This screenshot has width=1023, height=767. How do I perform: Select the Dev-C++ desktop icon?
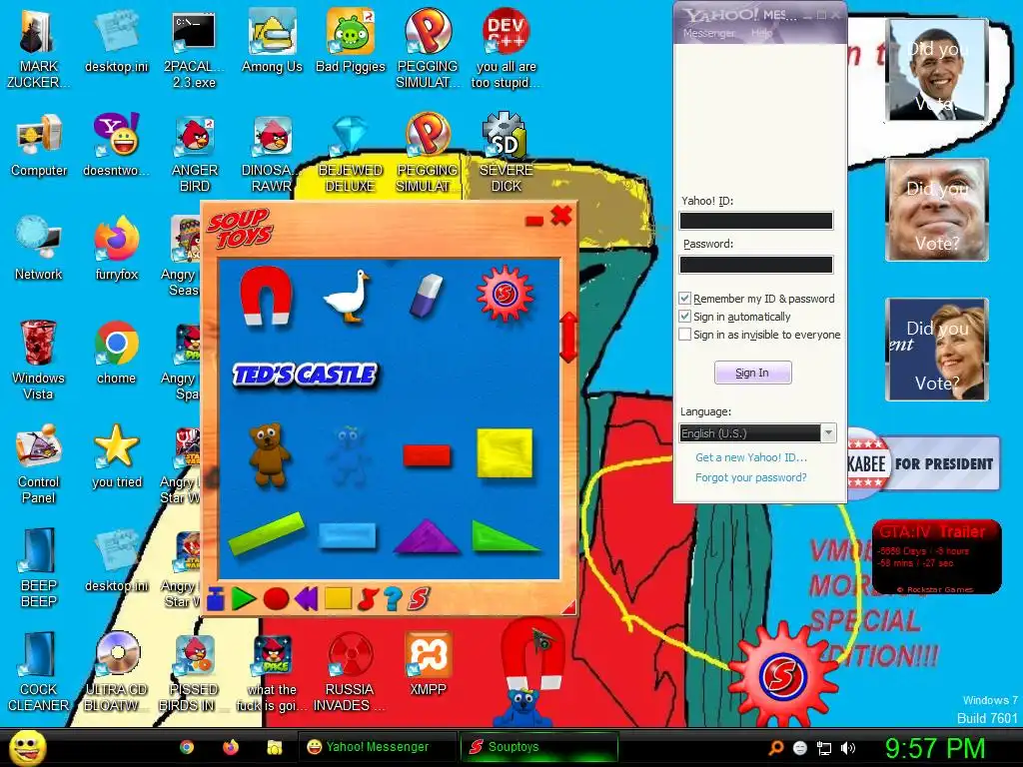tap(506, 50)
